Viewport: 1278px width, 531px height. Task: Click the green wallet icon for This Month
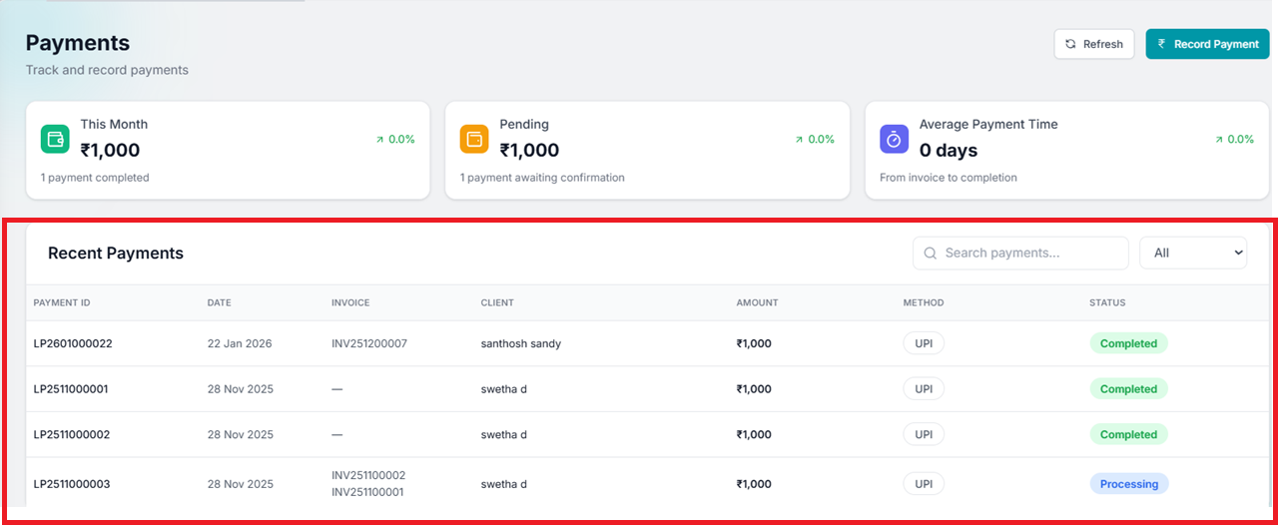[55, 139]
